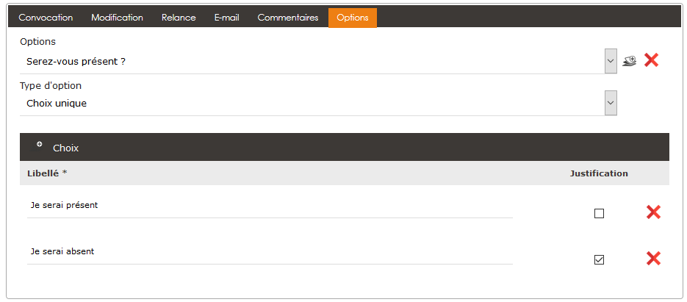Select the E-mail tab
The width and height of the screenshot is (687, 302).
point(226,18)
